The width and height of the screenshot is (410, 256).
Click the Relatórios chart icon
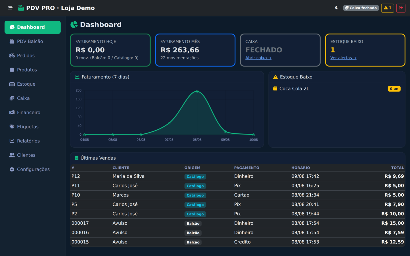12,141
